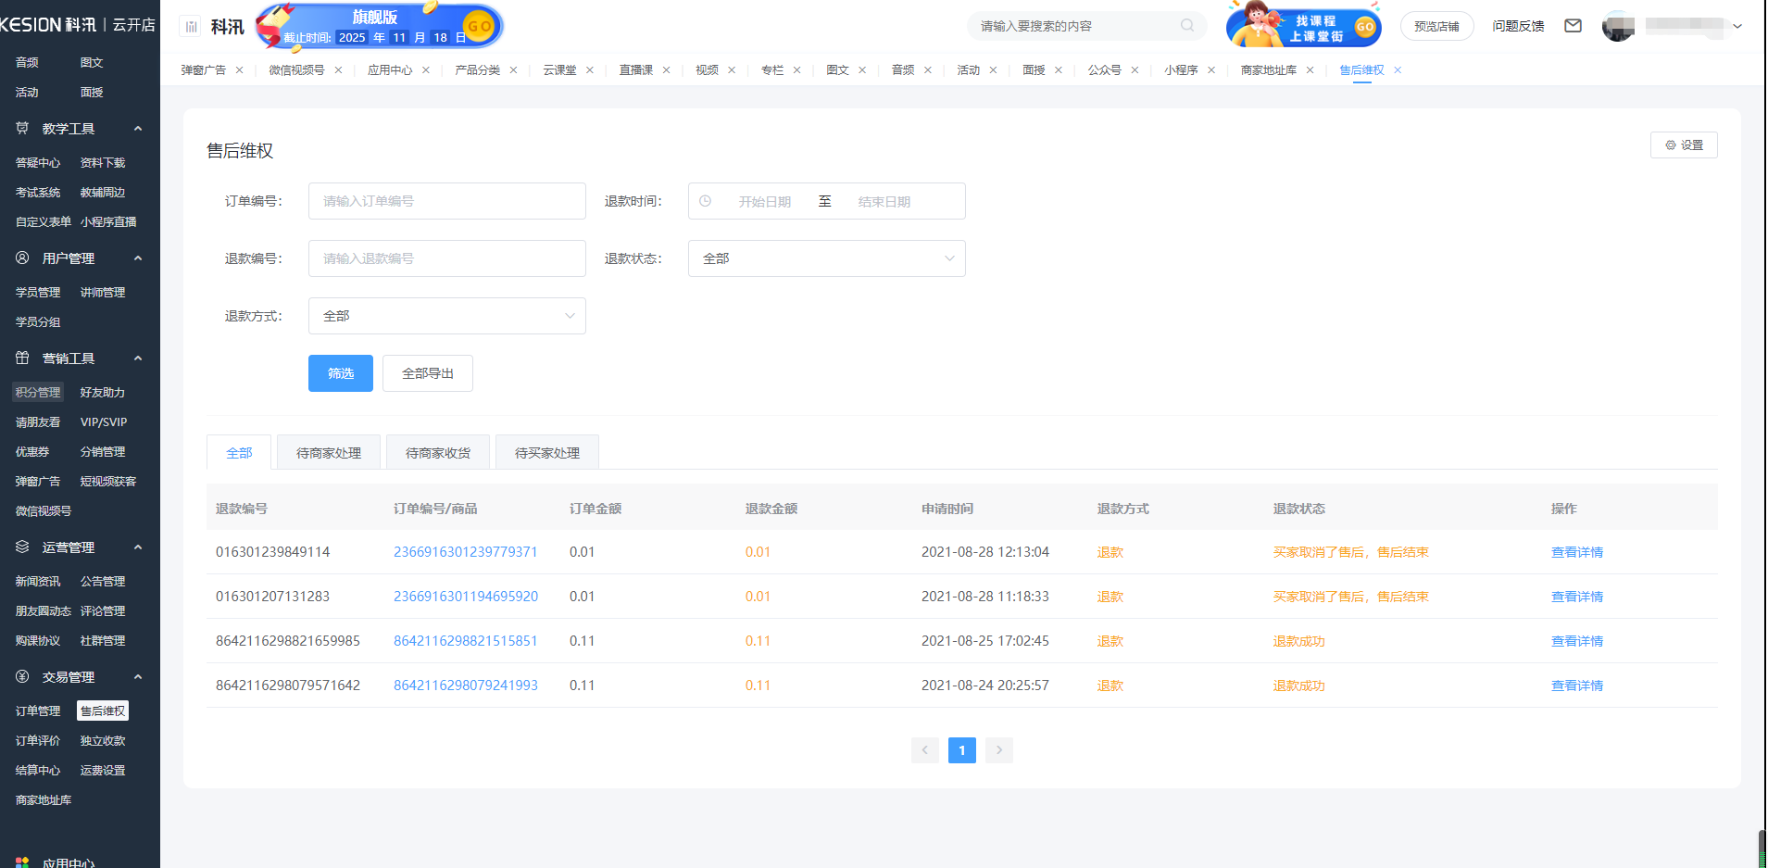Open the 教学工具 teaching tools icon
This screenshot has height=868, width=1768.
pyautogui.click(x=21, y=128)
